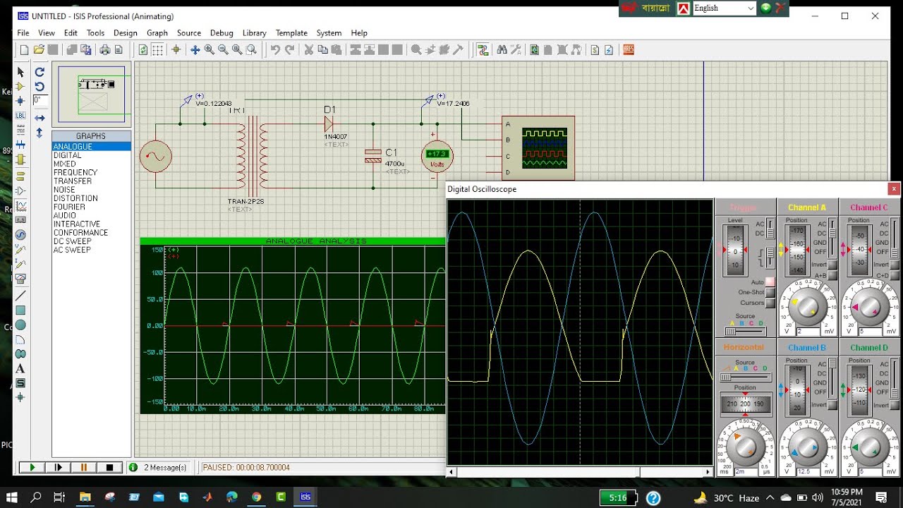This screenshot has height=508, width=903.
Task: Click the New file icon in toolbar
Action: [x=25, y=50]
